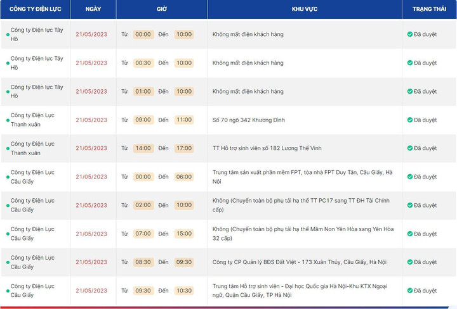Click the approved check icon in the Mầm Non Yên Hòa row
The image size is (457, 309).
[410, 234]
